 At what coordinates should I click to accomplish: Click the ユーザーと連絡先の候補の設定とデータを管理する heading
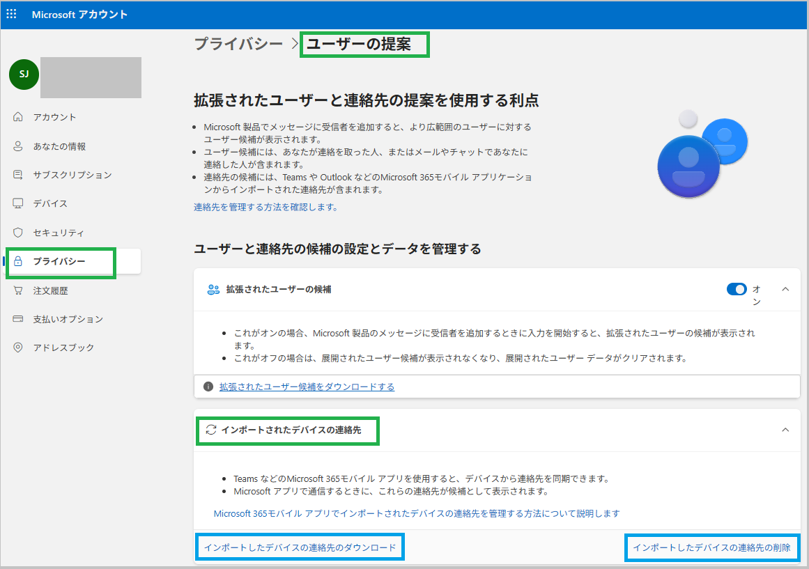point(337,249)
